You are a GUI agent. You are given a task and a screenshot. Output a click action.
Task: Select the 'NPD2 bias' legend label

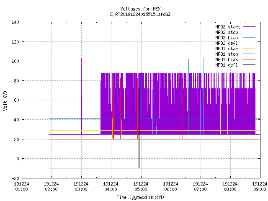227,38
